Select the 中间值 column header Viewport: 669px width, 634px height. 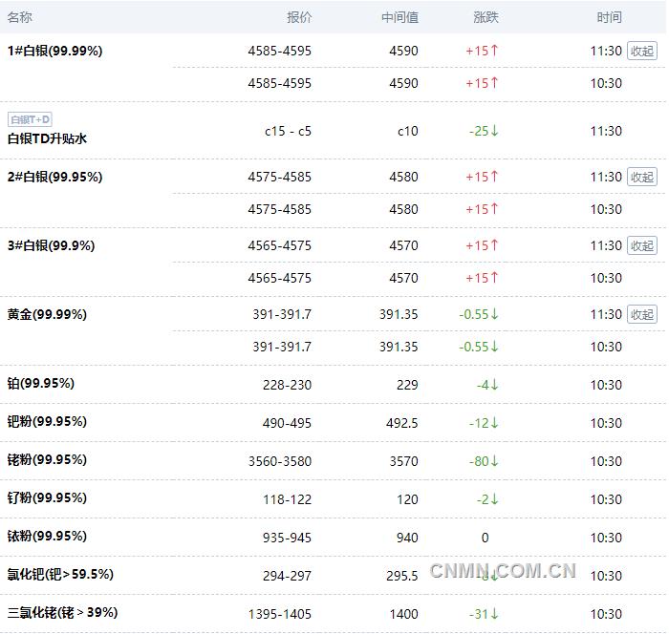coord(399,17)
